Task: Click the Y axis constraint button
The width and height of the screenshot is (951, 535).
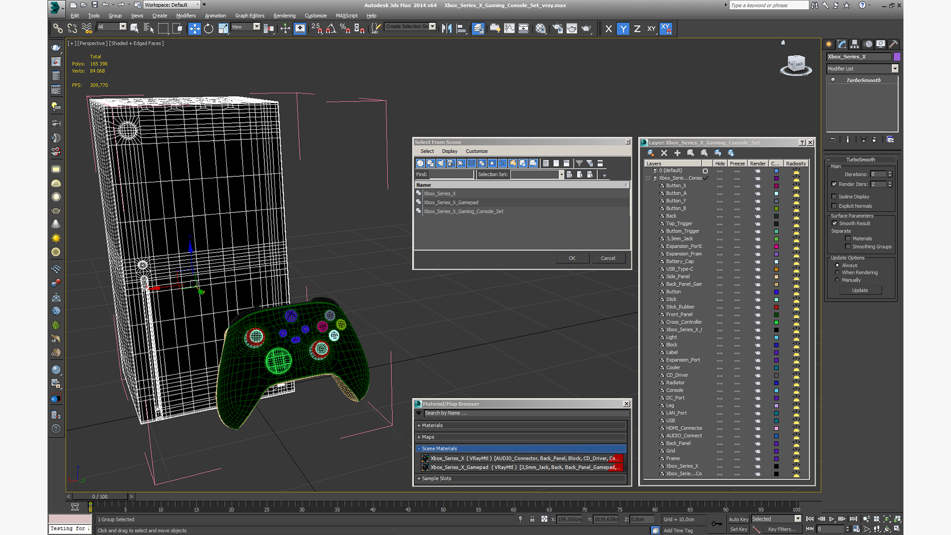Action: 623,29
